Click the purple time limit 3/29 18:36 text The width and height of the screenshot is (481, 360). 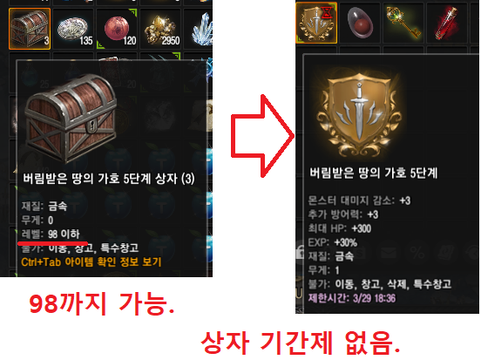(x=351, y=298)
